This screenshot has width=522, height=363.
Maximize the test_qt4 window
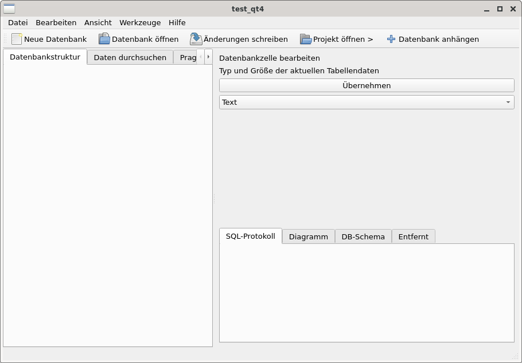click(x=500, y=9)
